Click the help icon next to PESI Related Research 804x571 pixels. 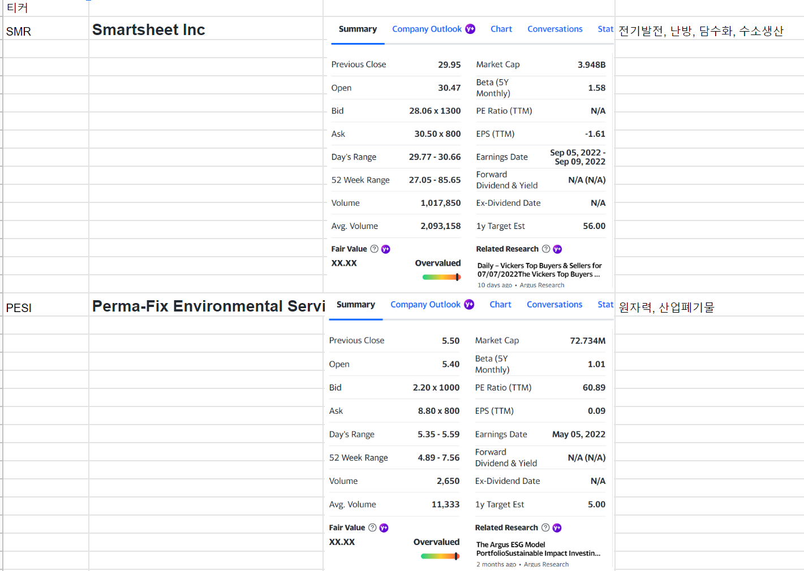pos(545,527)
